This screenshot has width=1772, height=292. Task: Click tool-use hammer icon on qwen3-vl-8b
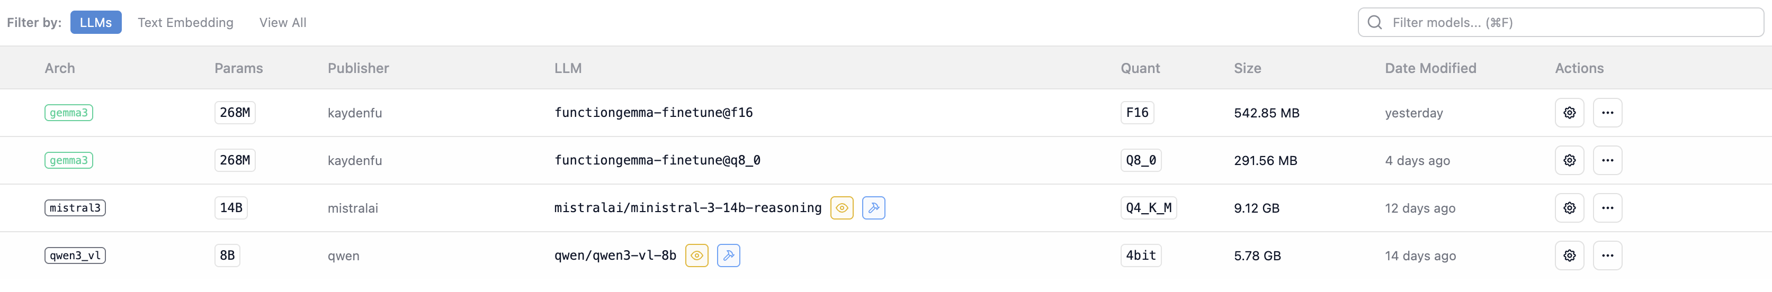pyautogui.click(x=728, y=255)
